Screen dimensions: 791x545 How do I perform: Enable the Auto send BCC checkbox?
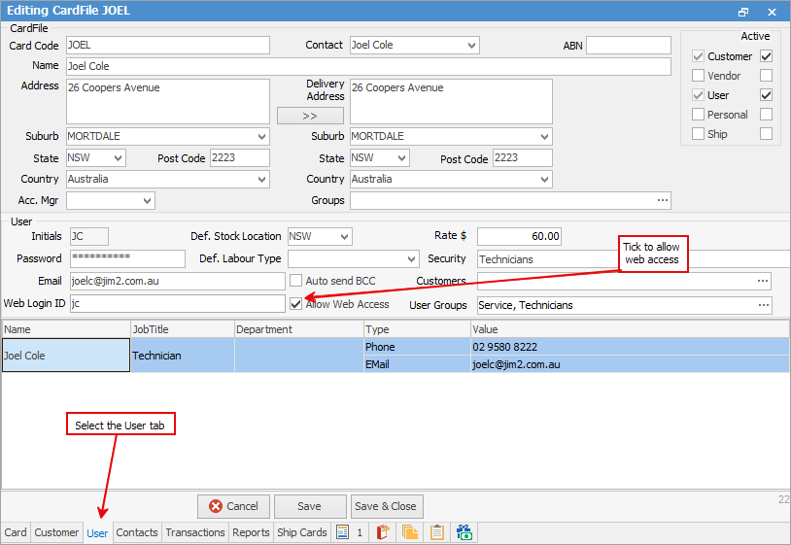click(x=296, y=281)
